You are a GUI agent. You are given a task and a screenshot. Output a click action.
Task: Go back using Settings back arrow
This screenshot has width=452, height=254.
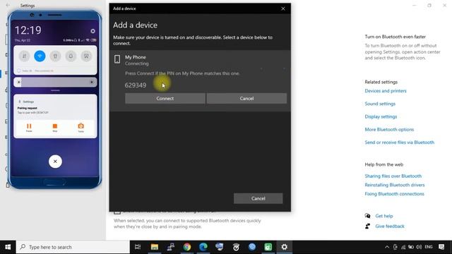click(x=8, y=5)
